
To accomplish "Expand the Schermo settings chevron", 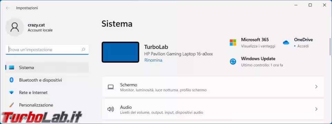I will click(316, 87).
